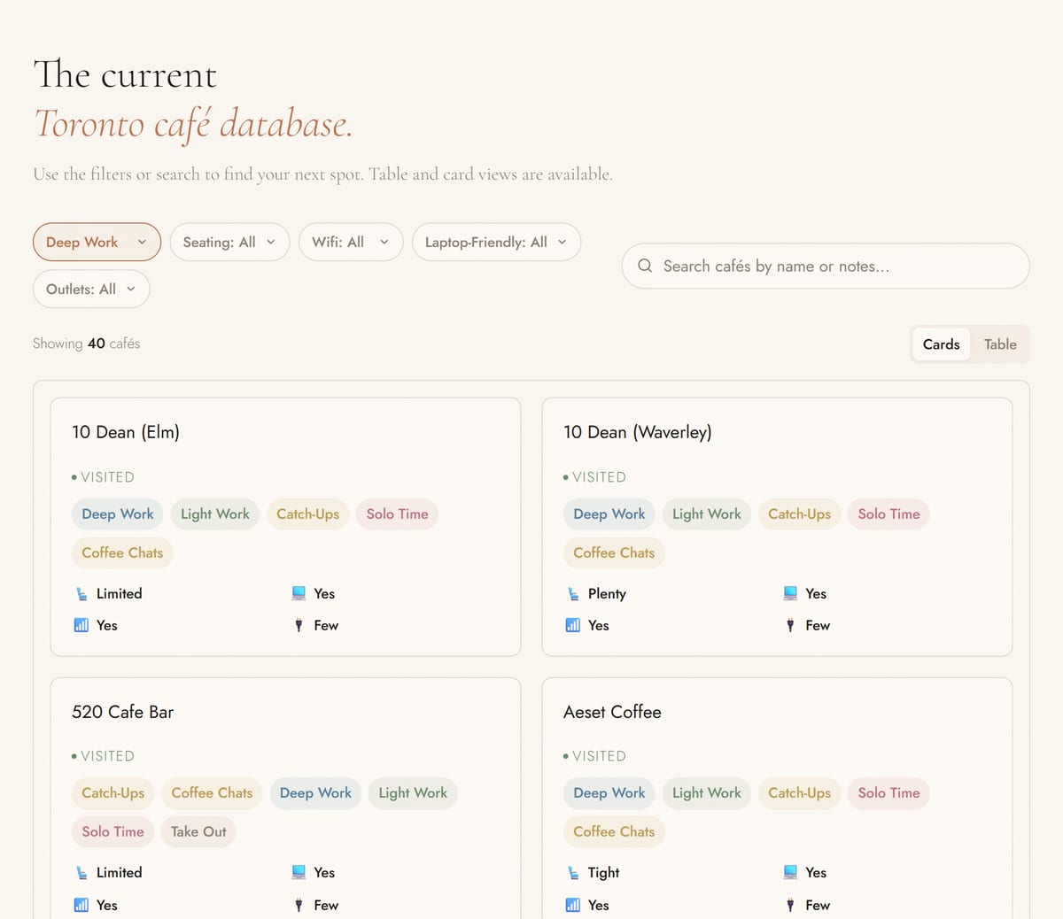This screenshot has width=1063, height=919.
Task: Click Coffee Chats tag on 520 Cafe Bar
Action: pyautogui.click(x=212, y=792)
